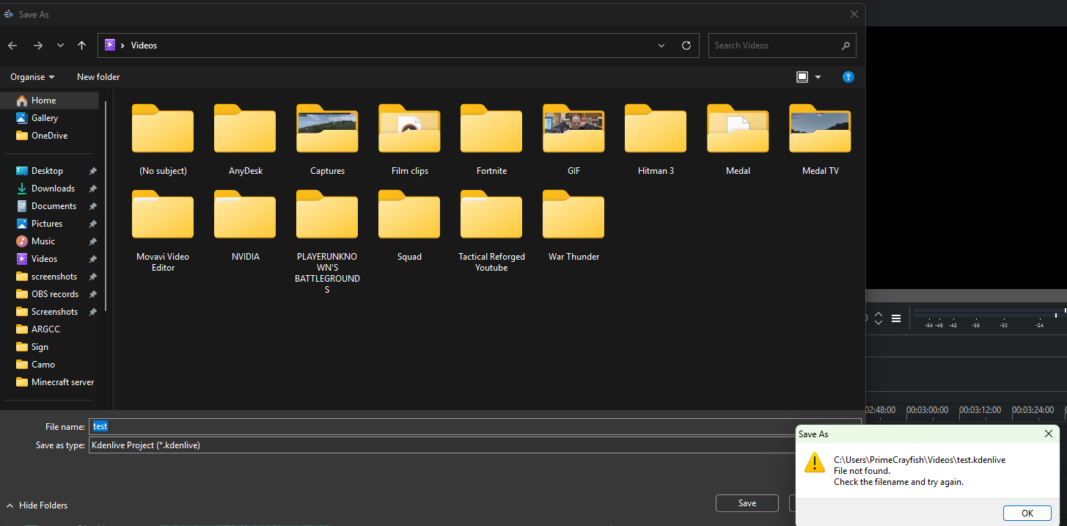
Task: Create a New folder
Action: point(98,77)
